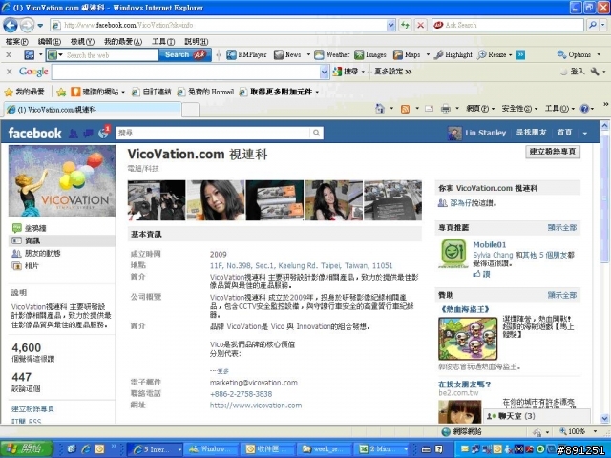Open the zoom 100% dropdown in status bar

point(595,431)
